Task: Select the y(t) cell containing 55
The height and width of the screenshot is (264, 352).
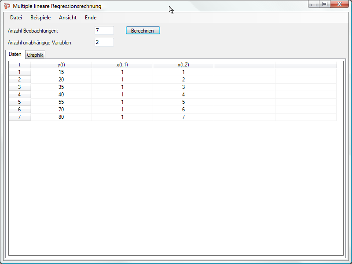Action: tap(61, 102)
